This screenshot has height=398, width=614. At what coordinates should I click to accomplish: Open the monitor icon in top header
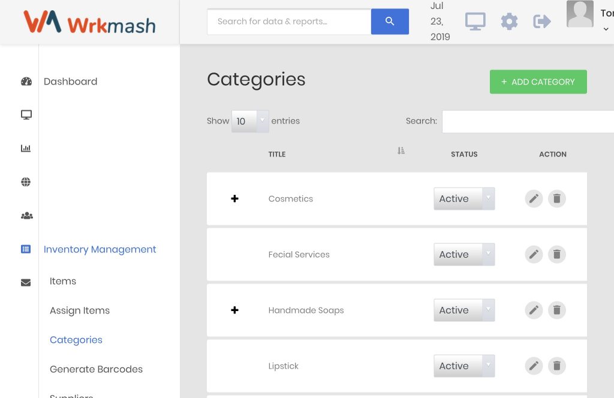pos(475,21)
